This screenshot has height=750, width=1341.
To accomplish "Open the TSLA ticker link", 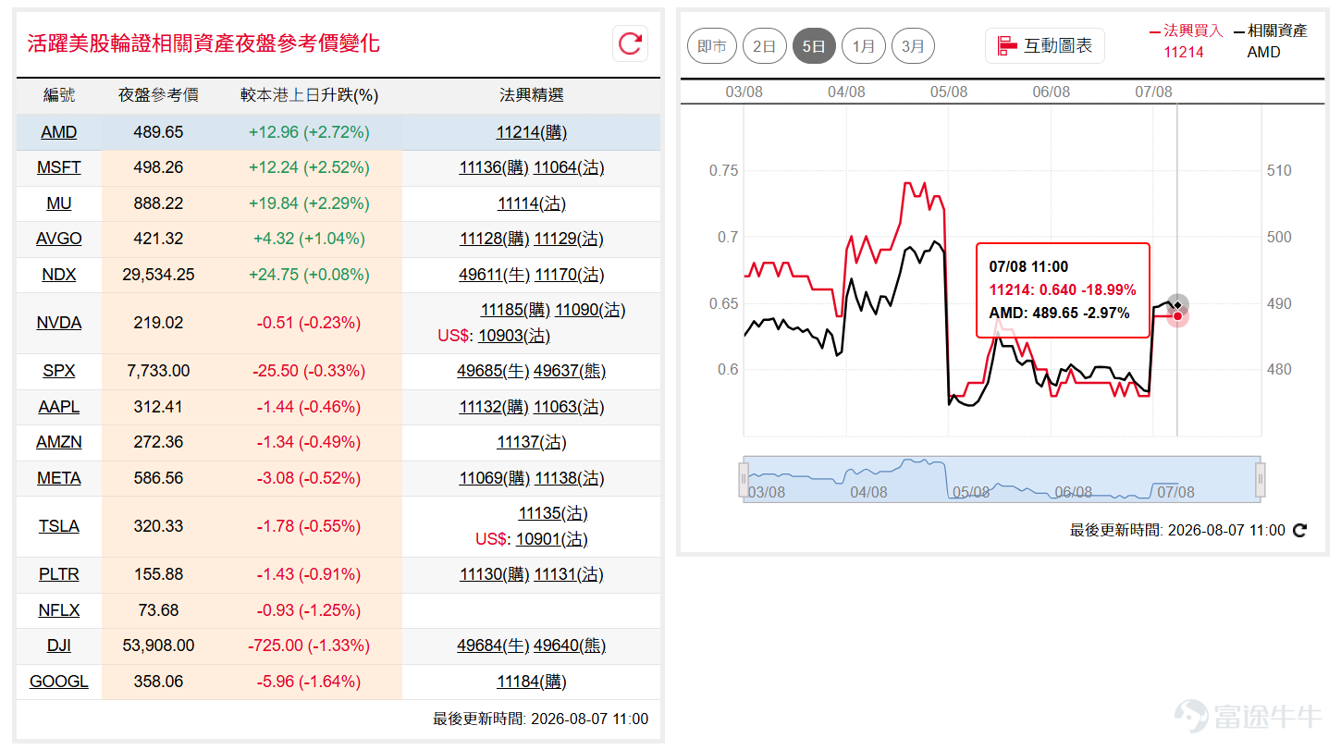I will [59, 526].
